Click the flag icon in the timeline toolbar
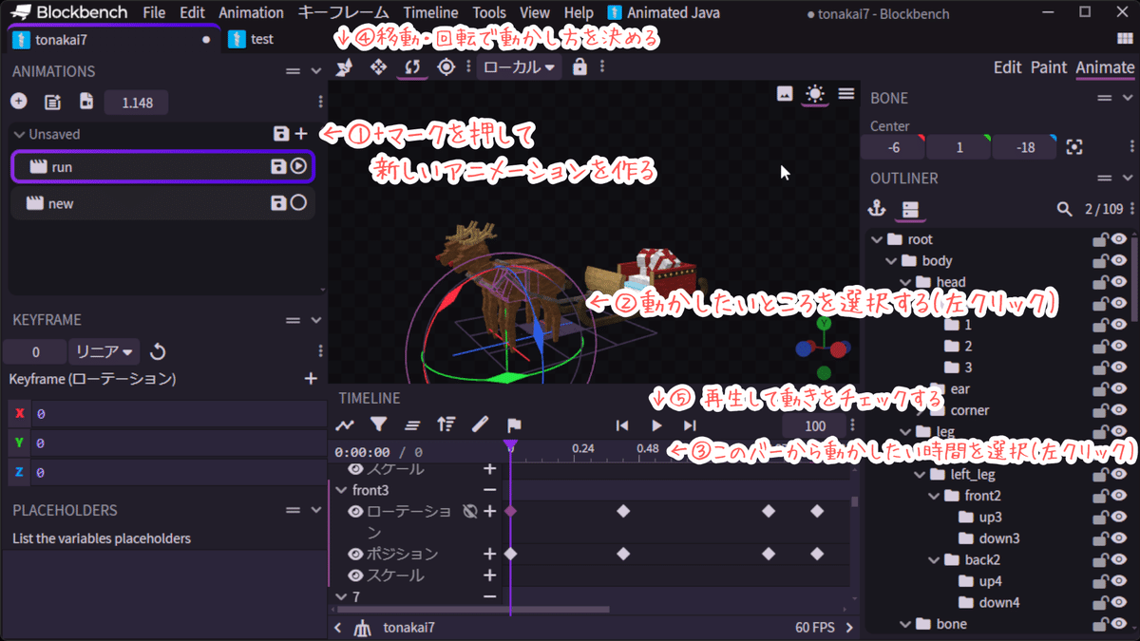 click(x=513, y=424)
